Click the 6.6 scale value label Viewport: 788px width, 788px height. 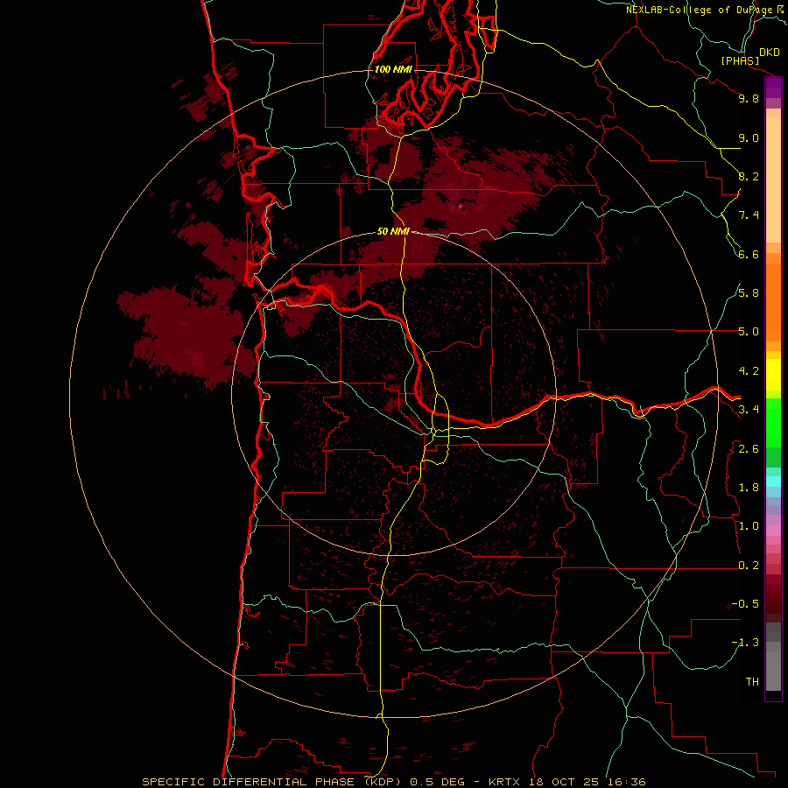[x=749, y=254]
